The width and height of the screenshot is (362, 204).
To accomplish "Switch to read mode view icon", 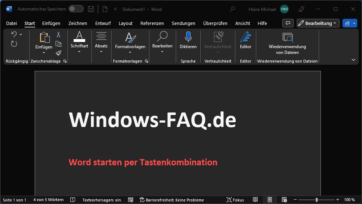I will (255, 200).
